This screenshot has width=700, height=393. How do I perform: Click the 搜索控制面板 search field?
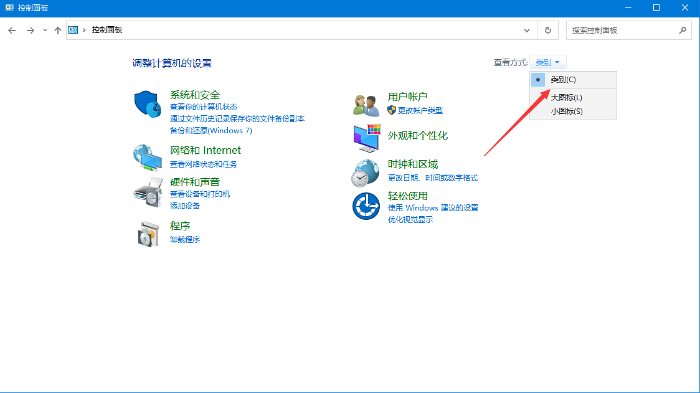(x=623, y=31)
